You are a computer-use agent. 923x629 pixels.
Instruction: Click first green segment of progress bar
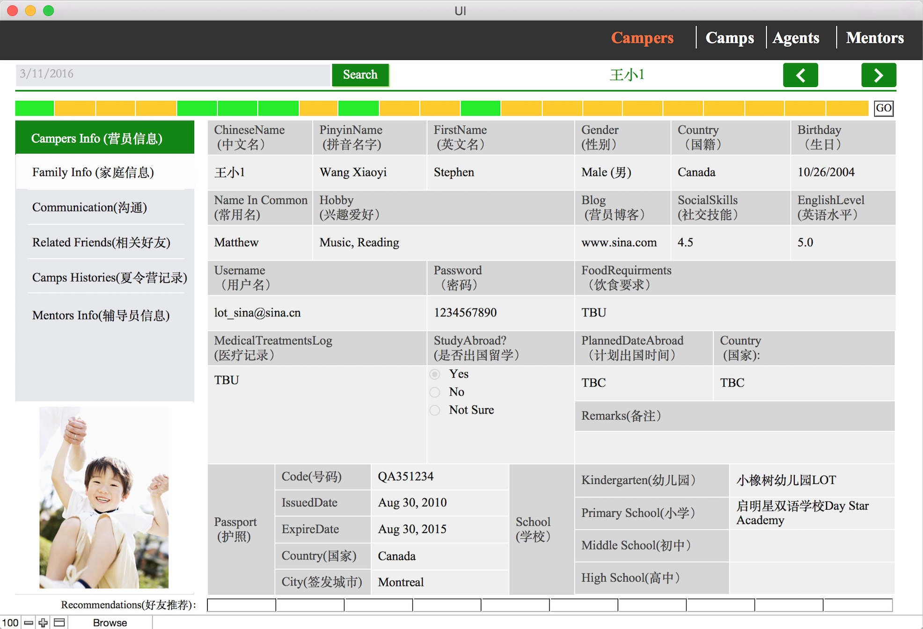tap(35, 108)
